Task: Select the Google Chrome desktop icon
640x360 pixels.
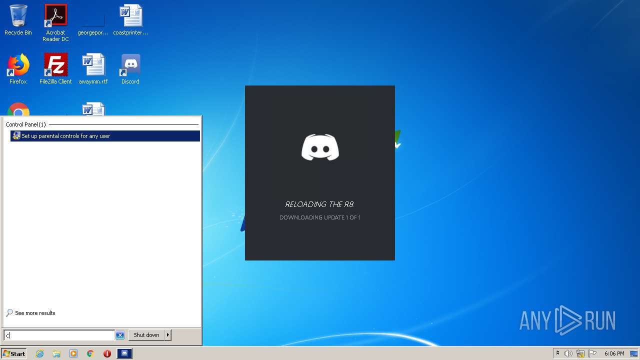Action: tap(18, 109)
